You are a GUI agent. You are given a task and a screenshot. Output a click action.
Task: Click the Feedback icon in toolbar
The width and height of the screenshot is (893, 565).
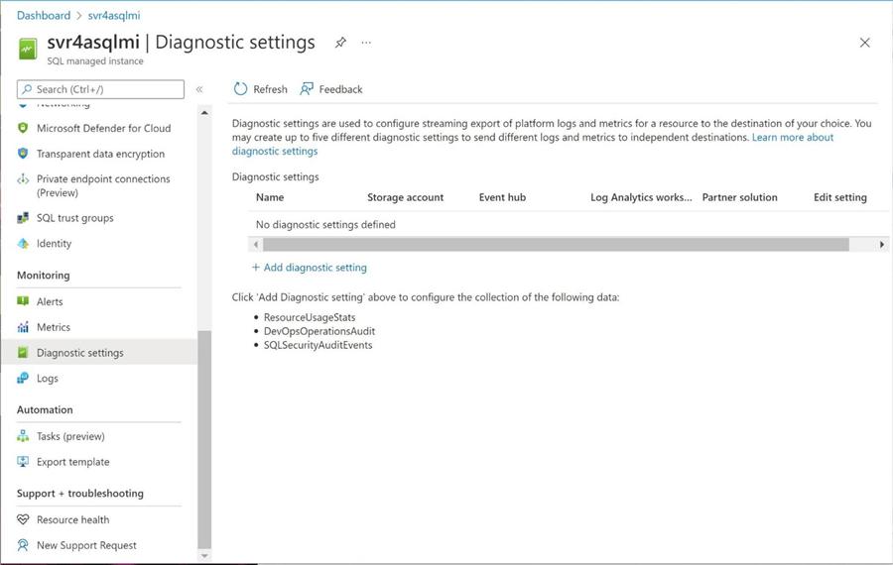tap(307, 89)
